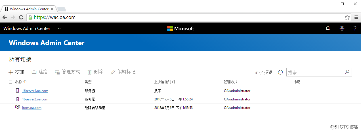Bookmark this page with the star icon

[347, 17]
